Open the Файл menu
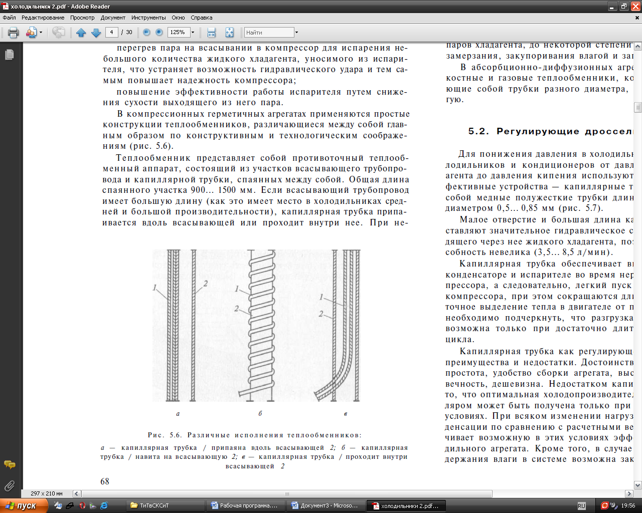The width and height of the screenshot is (642, 513). click(x=9, y=18)
